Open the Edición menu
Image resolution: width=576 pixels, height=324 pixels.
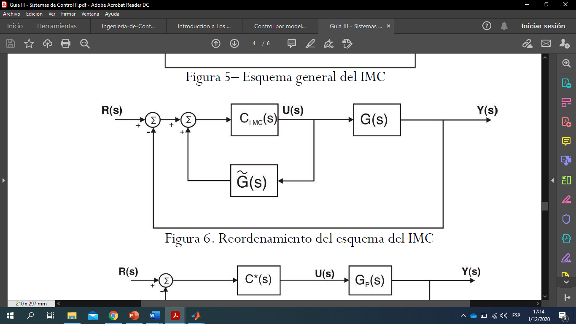tap(34, 13)
